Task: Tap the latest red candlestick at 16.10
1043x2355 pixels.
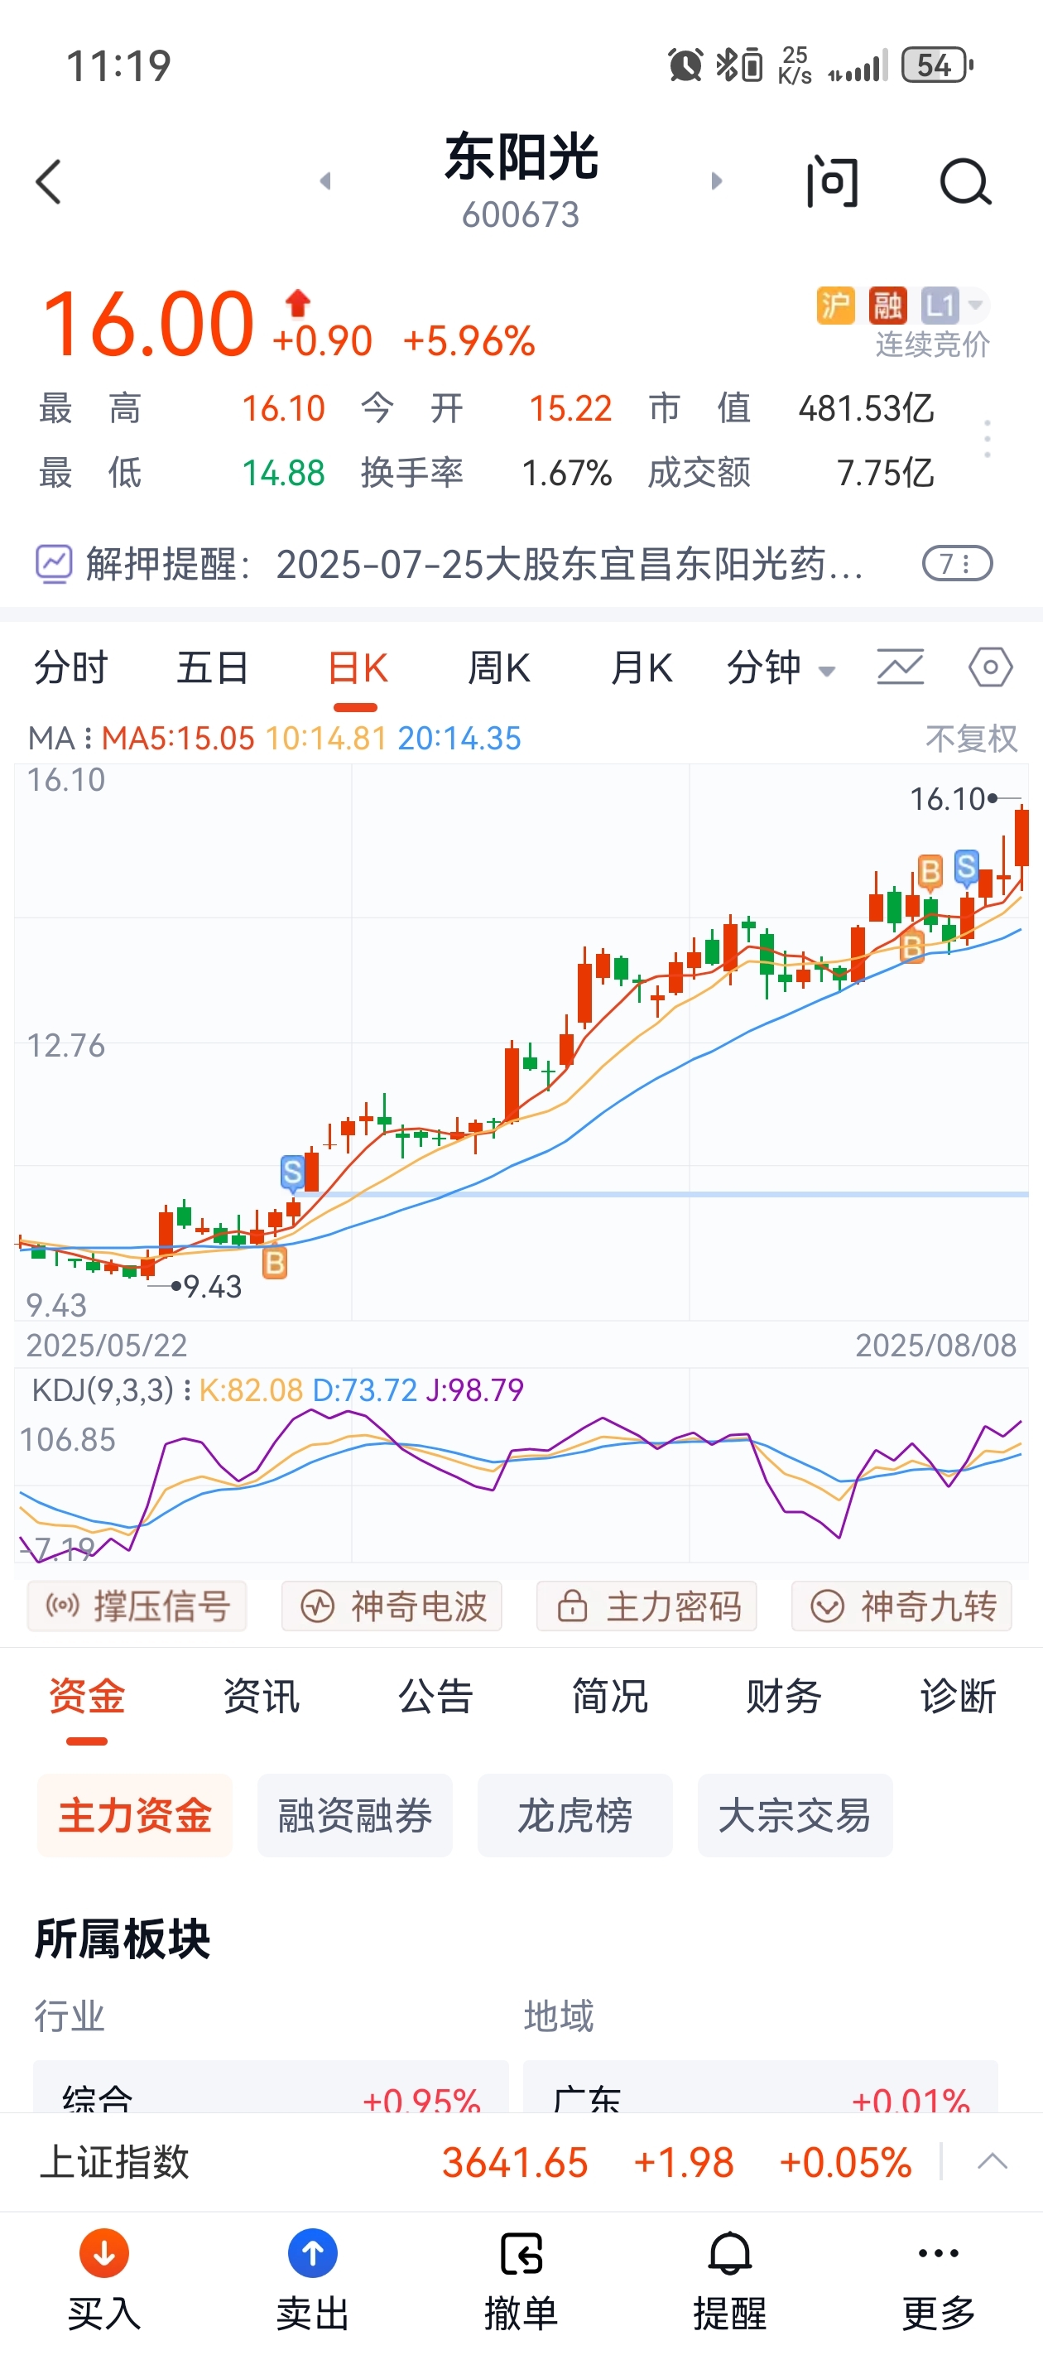Action: pos(1022,836)
